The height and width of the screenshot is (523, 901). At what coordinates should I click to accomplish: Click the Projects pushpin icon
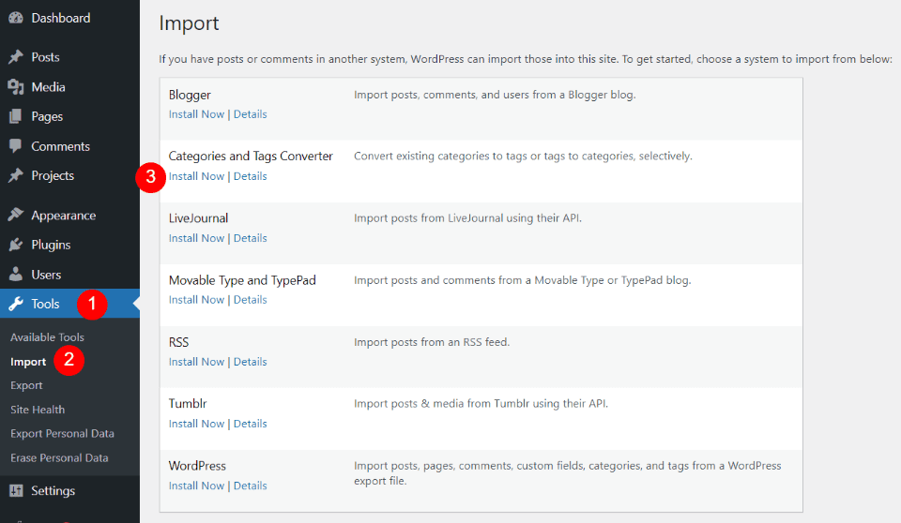16,175
